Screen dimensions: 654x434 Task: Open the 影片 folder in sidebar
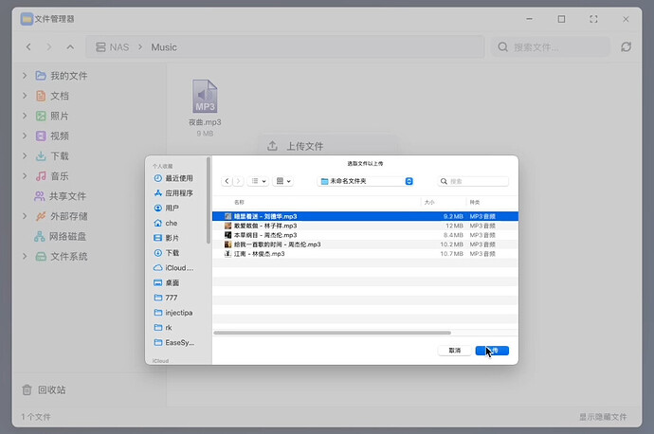pos(173,238)
